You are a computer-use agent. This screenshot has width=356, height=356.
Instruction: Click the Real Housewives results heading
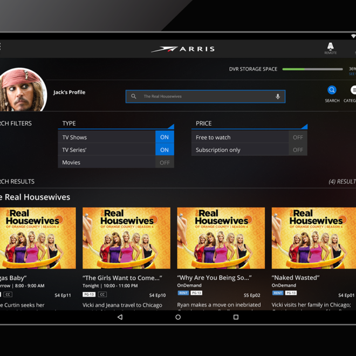click(x=35, y=197)
